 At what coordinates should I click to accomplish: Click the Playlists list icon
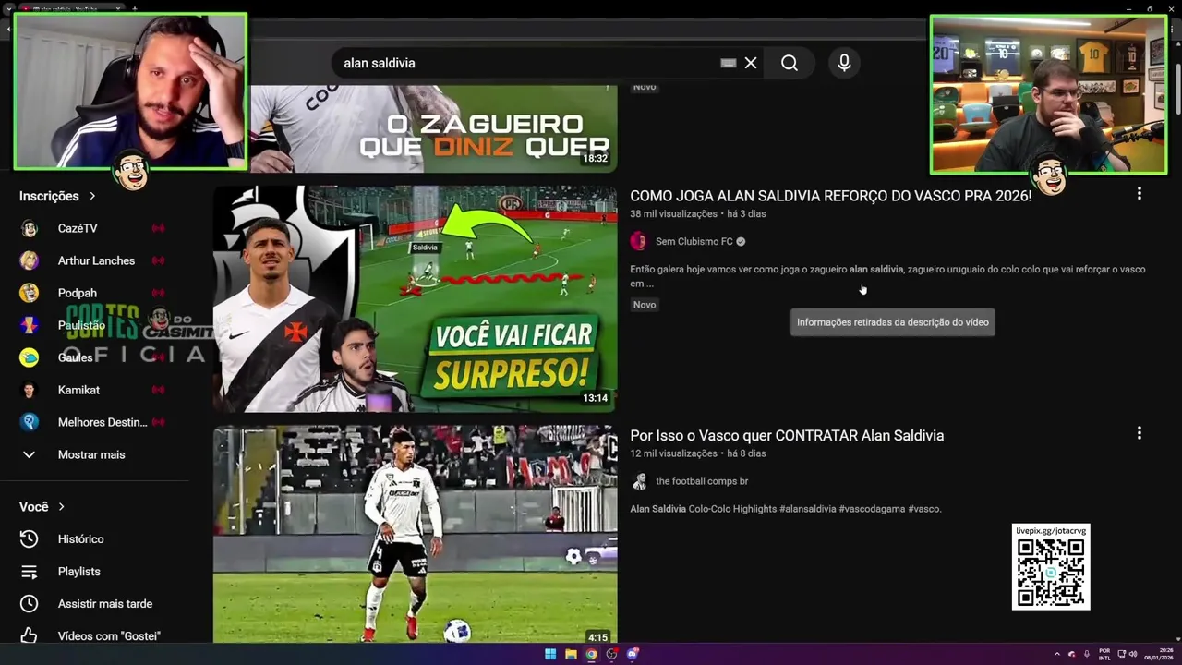(30, 572)
